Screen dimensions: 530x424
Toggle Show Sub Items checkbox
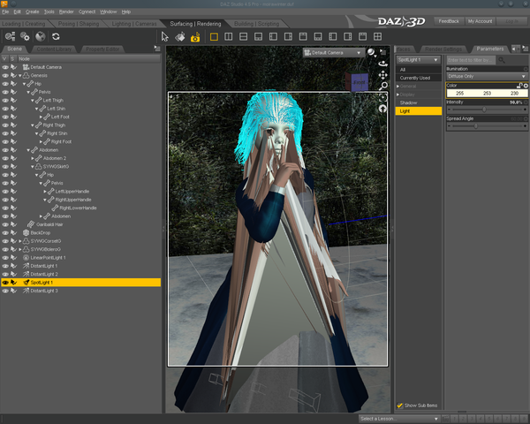(400, 405)
